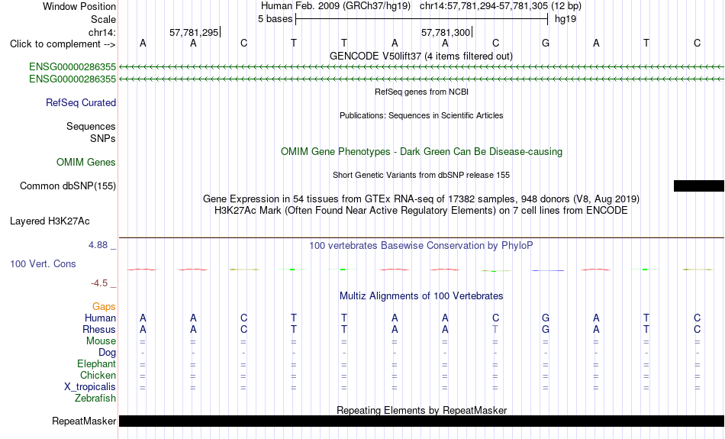725x439 pixels.
Task: Click the Common dbSNP(155) track label
Action: click(67, 186)
